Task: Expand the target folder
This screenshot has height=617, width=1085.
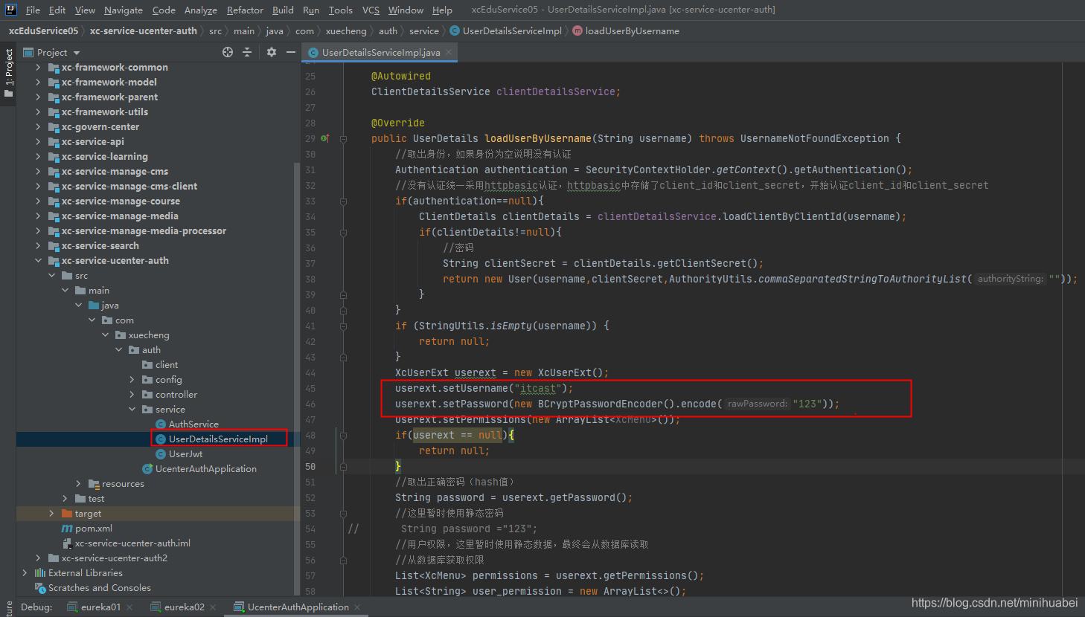Action: (51, 513)
